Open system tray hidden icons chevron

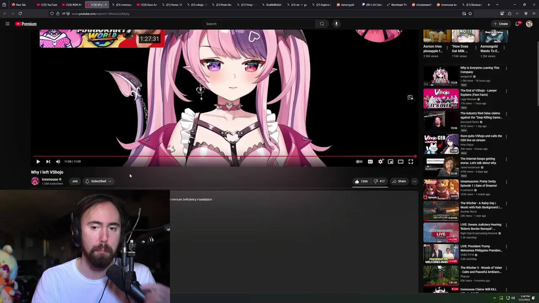coord(494,298)
